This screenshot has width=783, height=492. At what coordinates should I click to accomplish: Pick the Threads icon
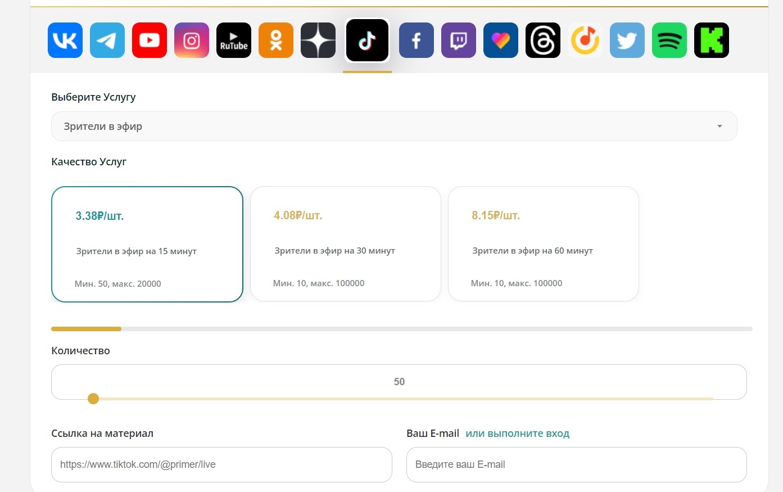coord(543,40)
